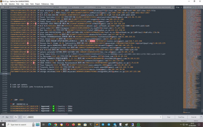Screen dimensions: 203x127
Task: Open the find history dropdown arrow
Action: (160, 117)
